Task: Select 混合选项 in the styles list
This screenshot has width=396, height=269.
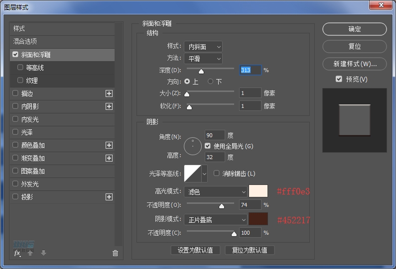Action: tap(25, 41)
